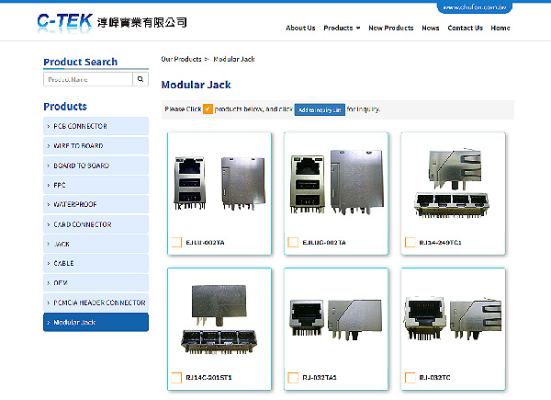The height and width of the screenshot is (400, 551).
Task: Expand the WATERPROOF category
Action: (96, 204)
